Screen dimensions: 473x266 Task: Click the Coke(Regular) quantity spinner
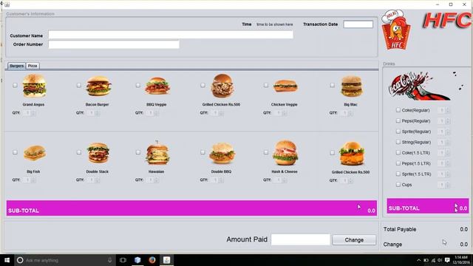point(443,110)
